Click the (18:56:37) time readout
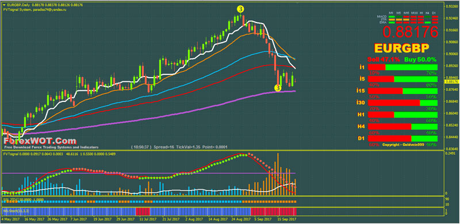Viewport: 460px width, 224px height. [x=141, y=147]
